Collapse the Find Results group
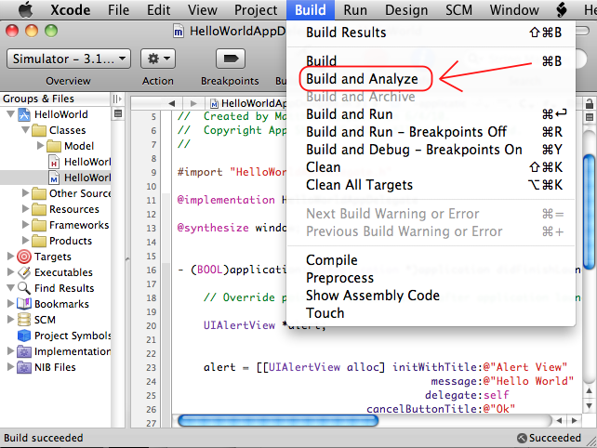 [x=10, y=288]
